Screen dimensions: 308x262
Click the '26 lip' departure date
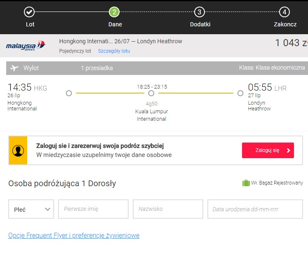[14, 96]
